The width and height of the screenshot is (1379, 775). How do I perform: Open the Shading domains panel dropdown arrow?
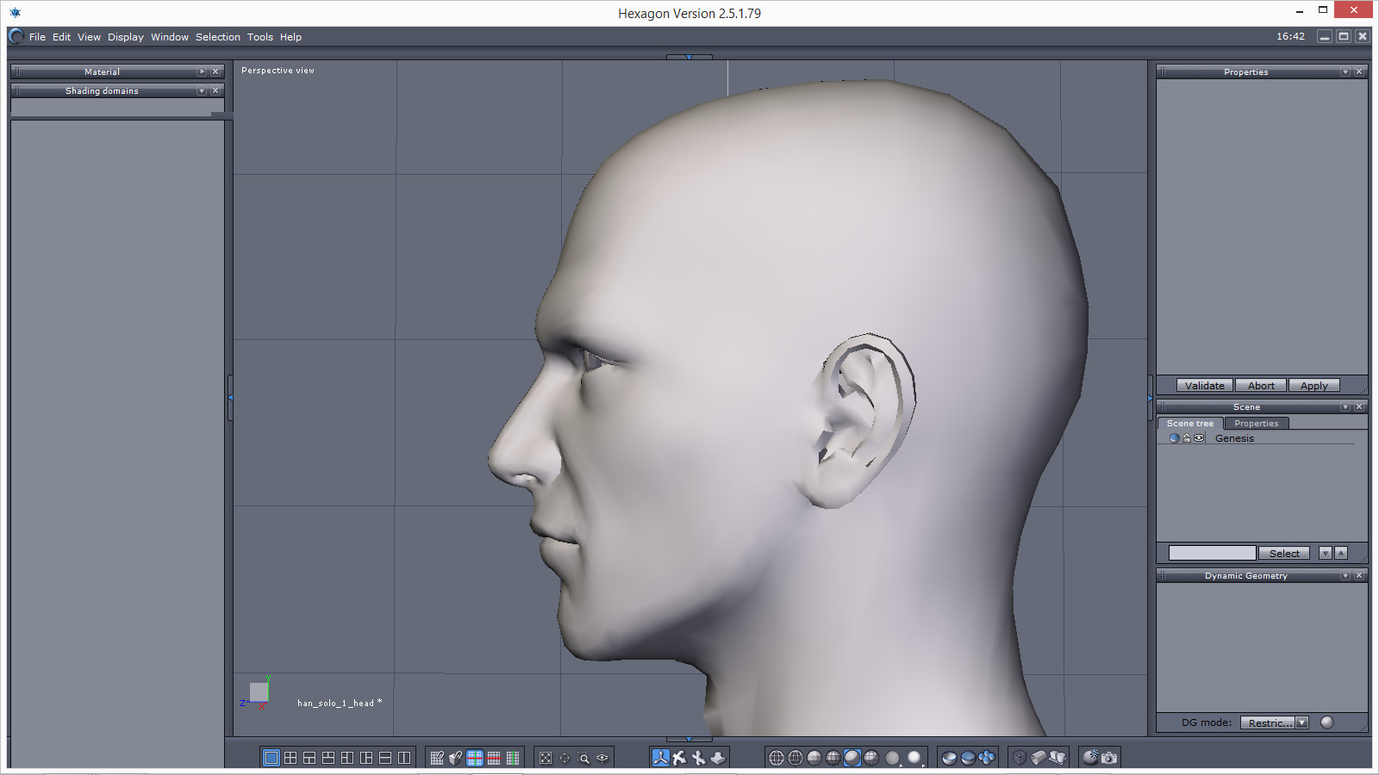click(202, 90)
